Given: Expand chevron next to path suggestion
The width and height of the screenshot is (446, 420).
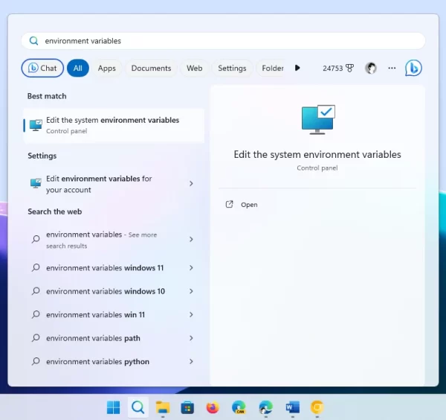Looking at the screenshot, I should [191, 338].
